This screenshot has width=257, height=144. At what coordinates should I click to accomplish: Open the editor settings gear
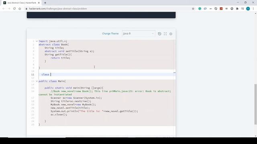coord(171,34)
